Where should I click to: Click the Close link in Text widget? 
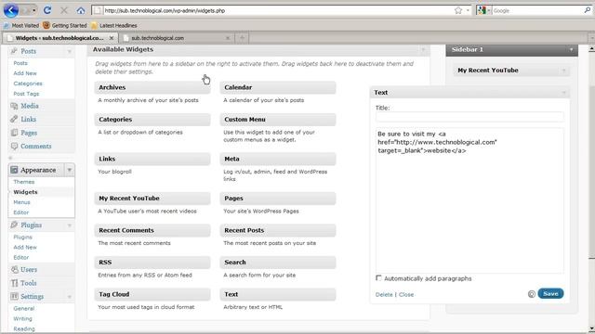pyautogui.click(x=406, y=294)
